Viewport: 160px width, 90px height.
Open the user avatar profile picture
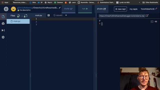pyautogui.click(x=13, y=9)
